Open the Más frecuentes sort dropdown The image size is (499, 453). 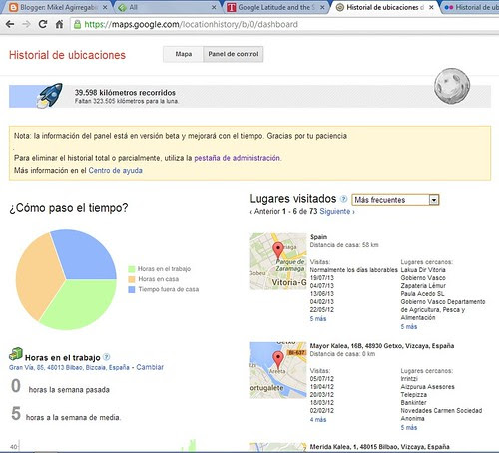pyautogui.click(x=395, y=200)
